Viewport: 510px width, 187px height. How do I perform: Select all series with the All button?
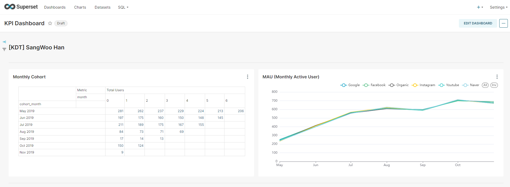click(x=485, y=85)
